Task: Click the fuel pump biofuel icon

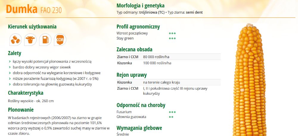Action: click(45, 40)
